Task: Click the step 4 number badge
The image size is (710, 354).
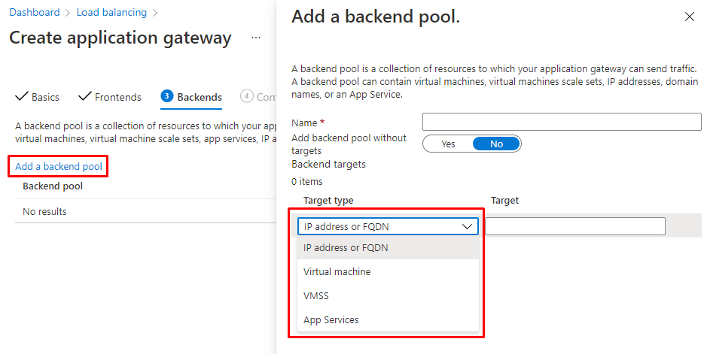Action: coord(246,96)
